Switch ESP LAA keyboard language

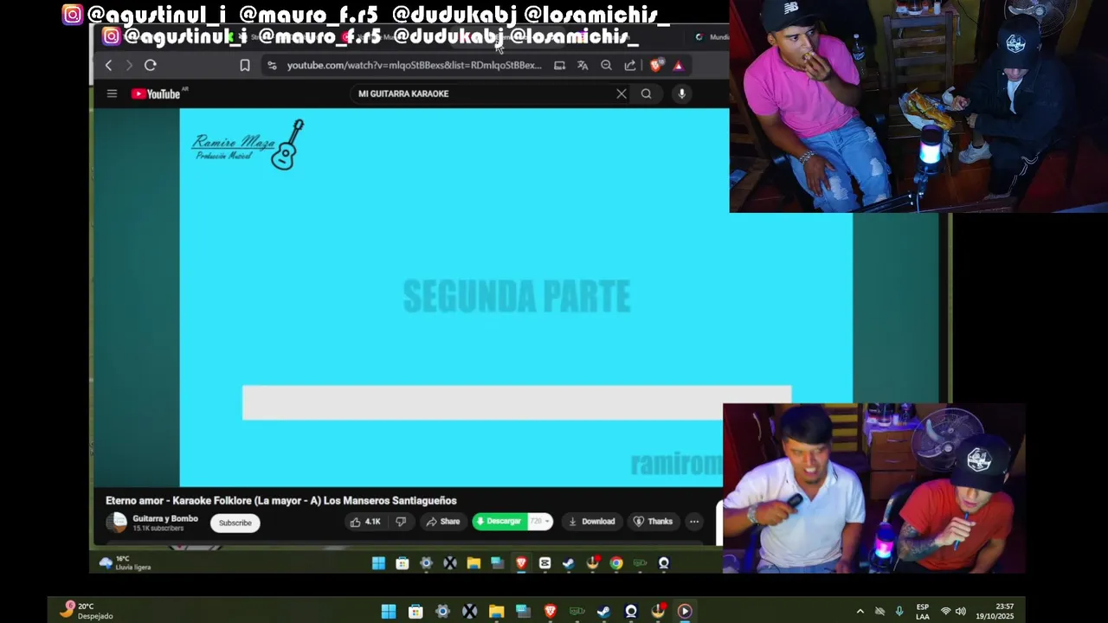923,612
